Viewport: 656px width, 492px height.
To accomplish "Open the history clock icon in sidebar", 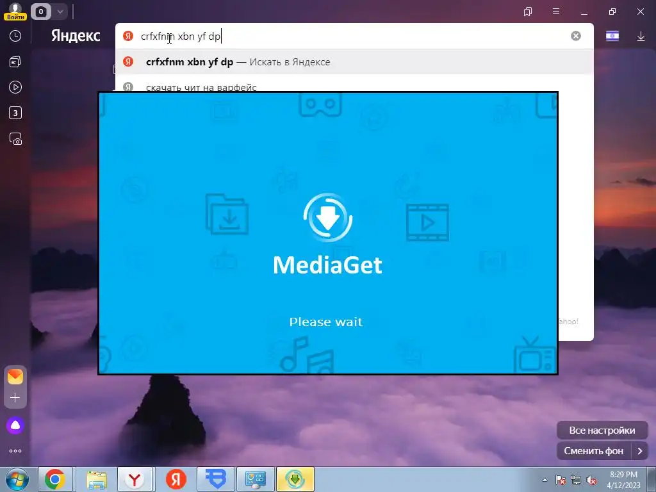I will (x=15, y=36).
